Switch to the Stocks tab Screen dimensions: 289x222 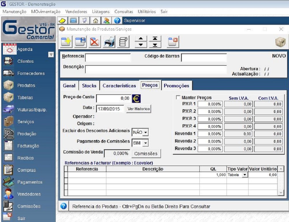(x=89, y=86)
